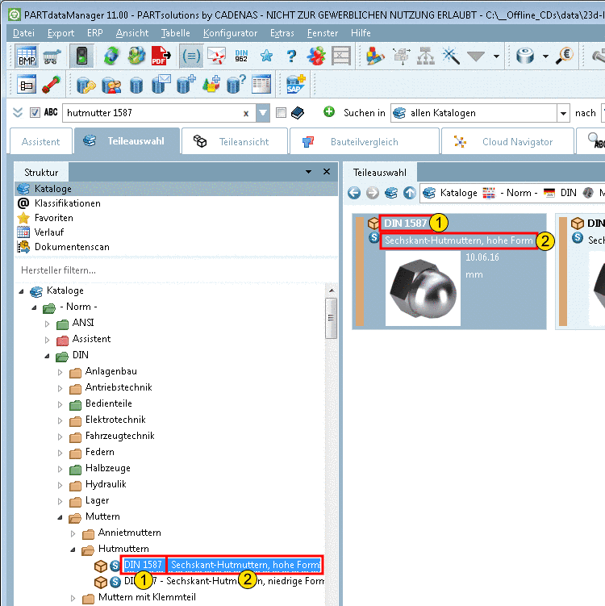Click the envelope with lifebuoy support icon

click(216, 56)
